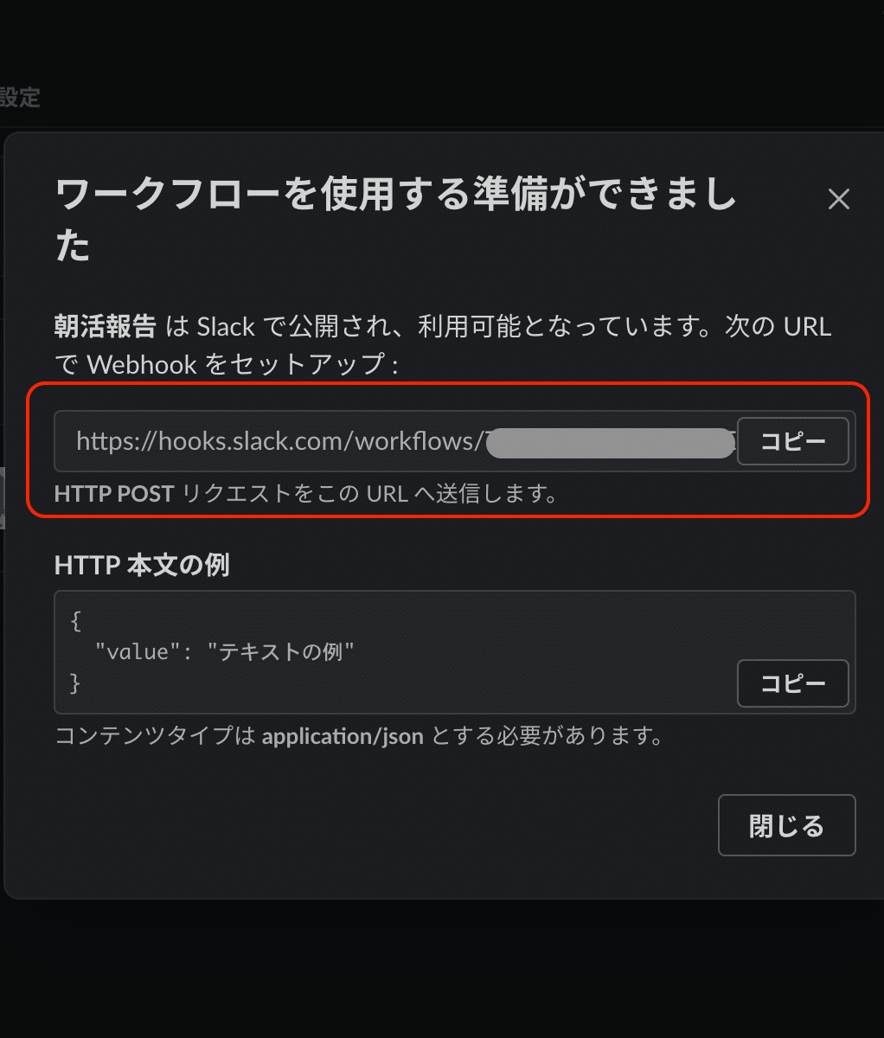Copy the Webhook URL
The height and width of the screenshot is (1038, 884).
pos(792,441)
